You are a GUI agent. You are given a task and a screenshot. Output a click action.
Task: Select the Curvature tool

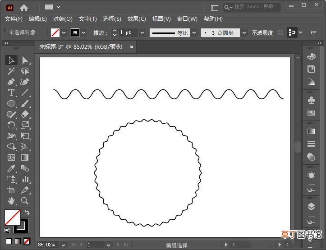coord(25,82)
